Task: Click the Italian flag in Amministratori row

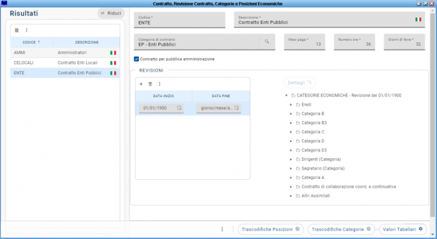Action: pos(113,52)
